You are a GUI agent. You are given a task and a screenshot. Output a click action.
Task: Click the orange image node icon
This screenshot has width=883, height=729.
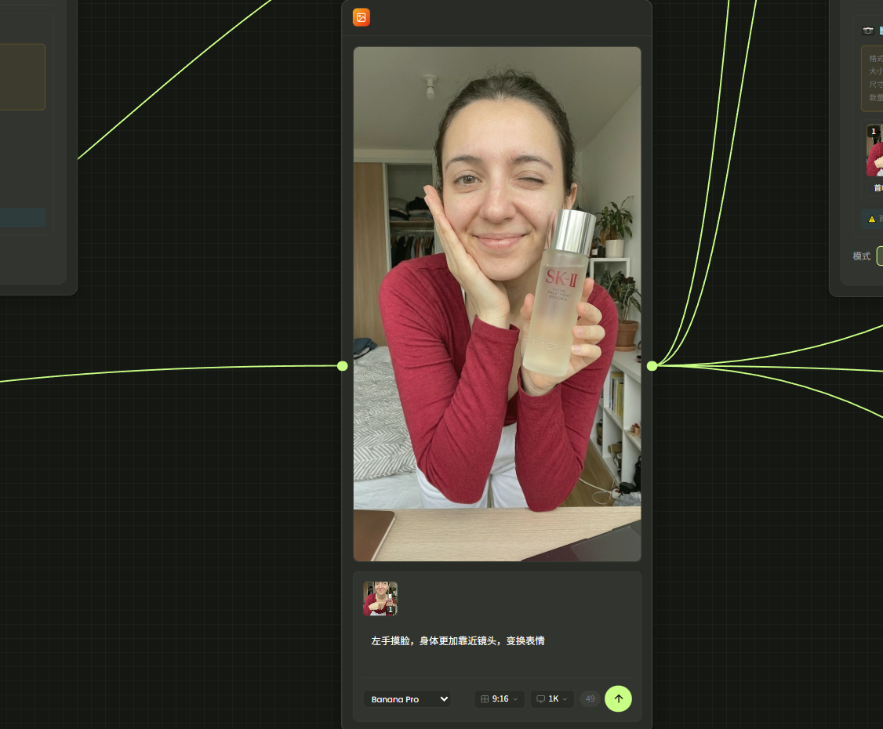point(361,17)
